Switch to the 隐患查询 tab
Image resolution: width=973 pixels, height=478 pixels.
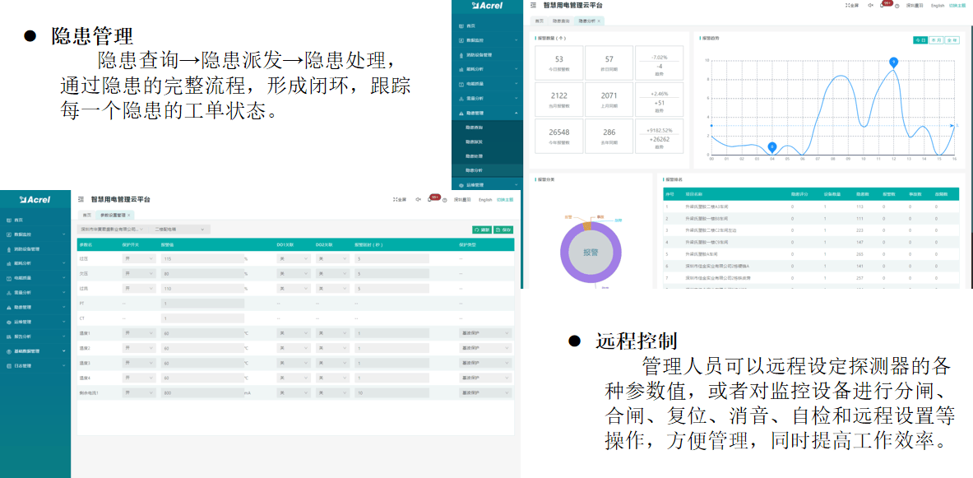coord(561,21)
